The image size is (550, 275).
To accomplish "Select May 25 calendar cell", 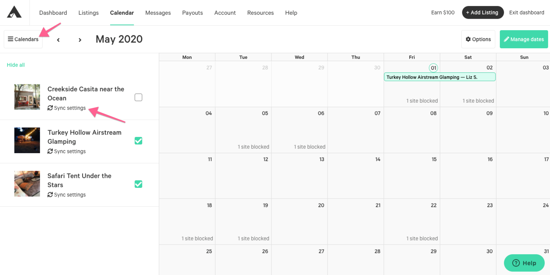I will 187,260.
